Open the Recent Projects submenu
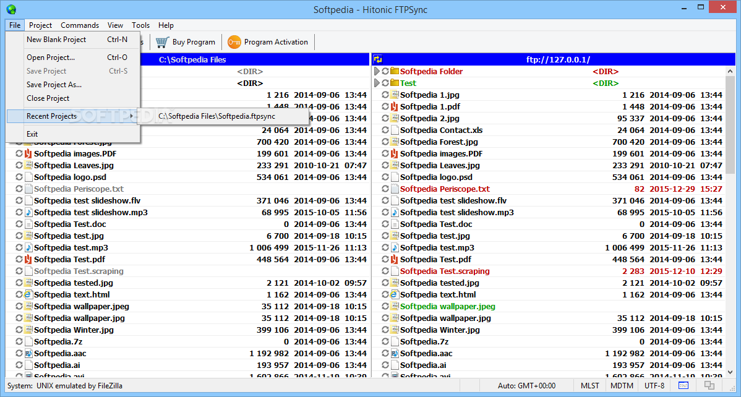 tap(73, 116)
